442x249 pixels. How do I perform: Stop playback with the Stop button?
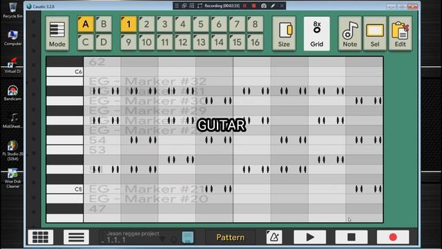pyautogui.click(x=352, y=237)
